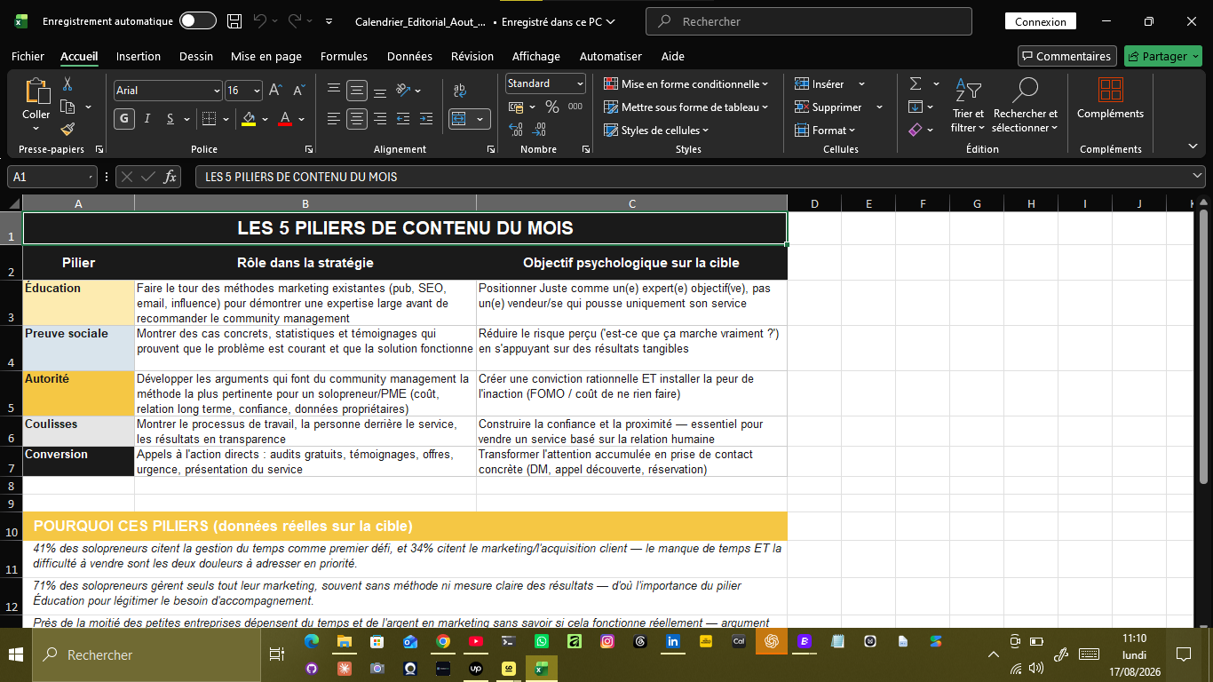Toggle right horizontal alignment
Viewport: 1213px width, 682px height.
pyautogui.click(x=380, y=118)
